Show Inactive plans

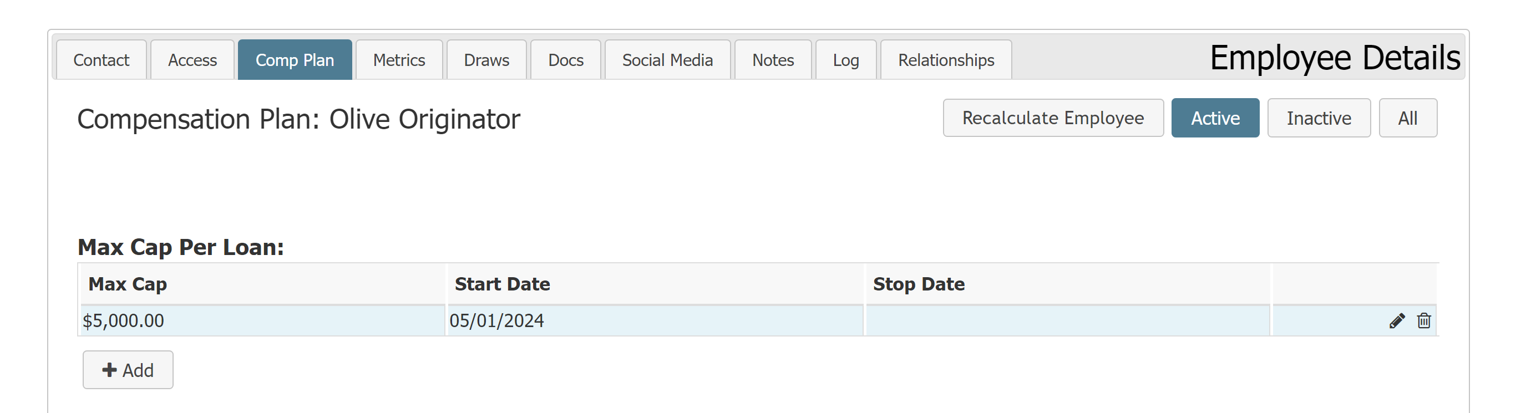pyautogui.click(x=1319, y=118)
